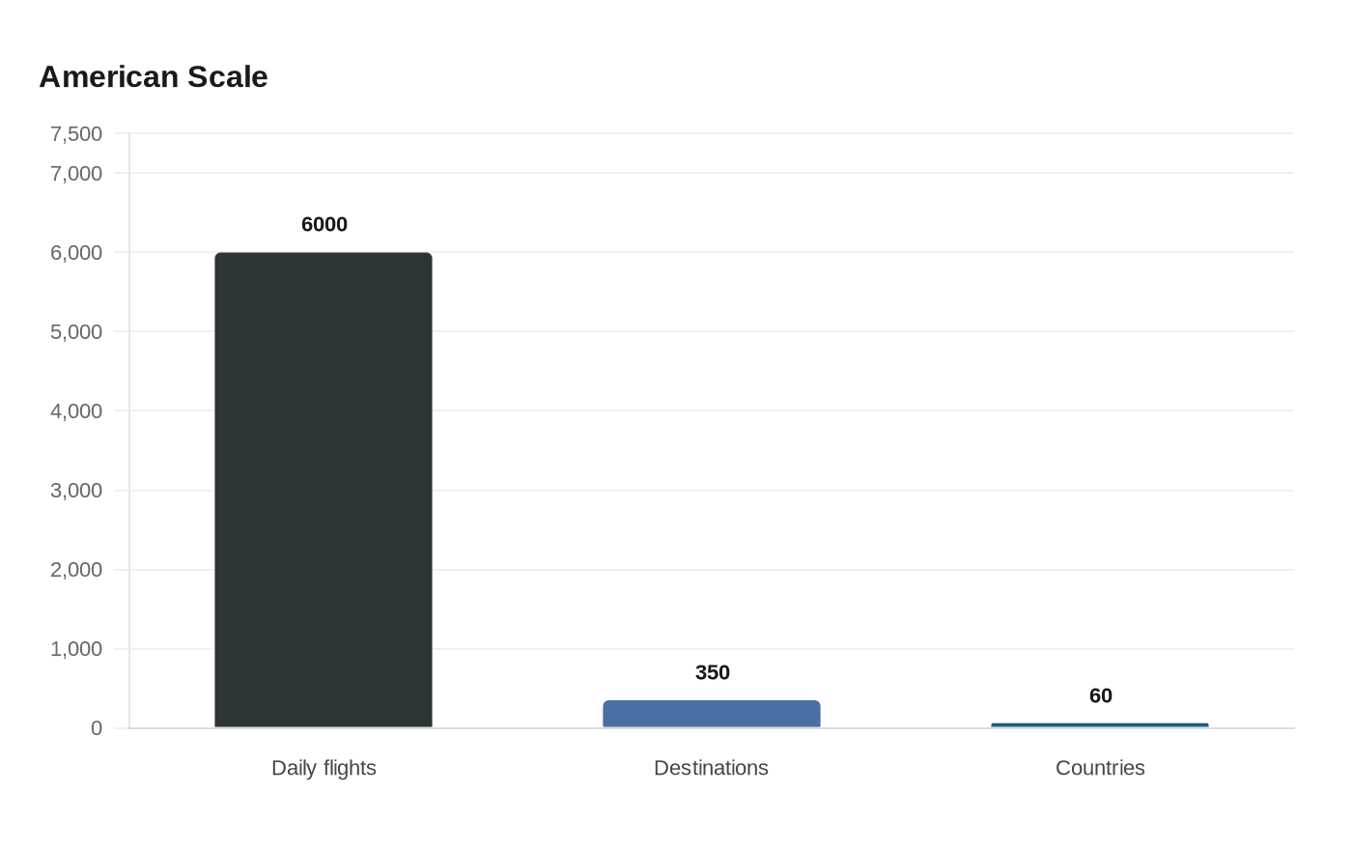The height and width of the screenshot is (850, 1352).
Task: Select the dark Daily flights bar
Action: (324, 490)
